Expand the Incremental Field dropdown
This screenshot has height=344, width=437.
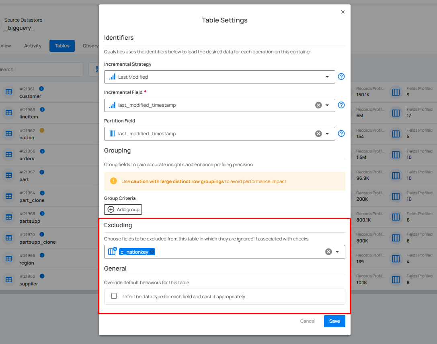point(327,105)
